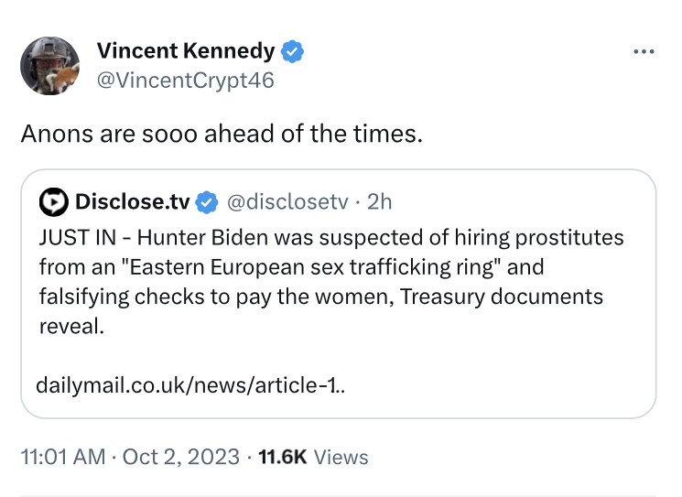Click the 11.6K view count number
The height and width of the screenshot is (497, 682).
pyautogui.click(x=283, y=456)
